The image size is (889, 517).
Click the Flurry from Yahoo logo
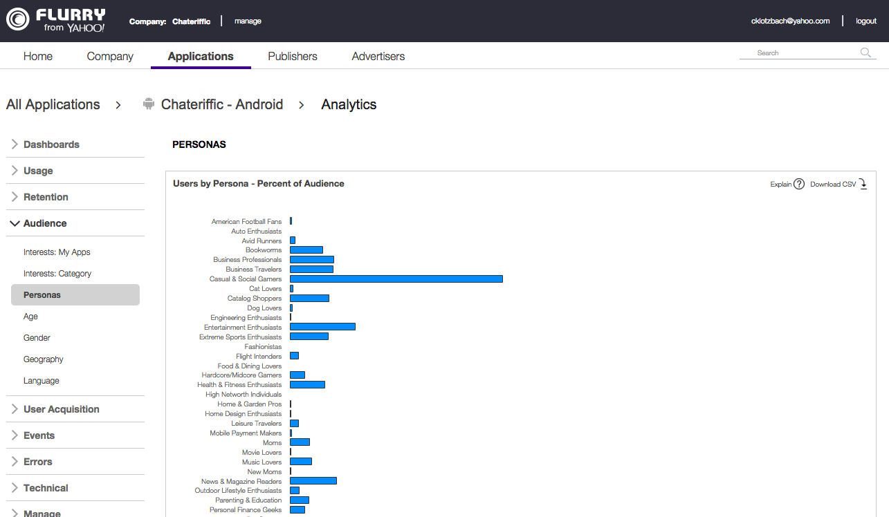coord(55,20)
